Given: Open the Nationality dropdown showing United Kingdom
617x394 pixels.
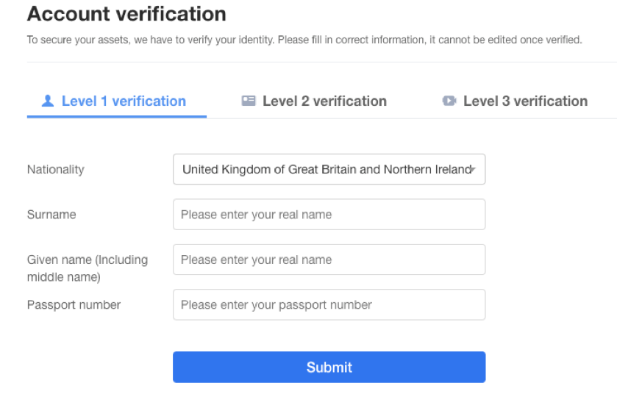Looking at the screenshot, I should [329, 169].
